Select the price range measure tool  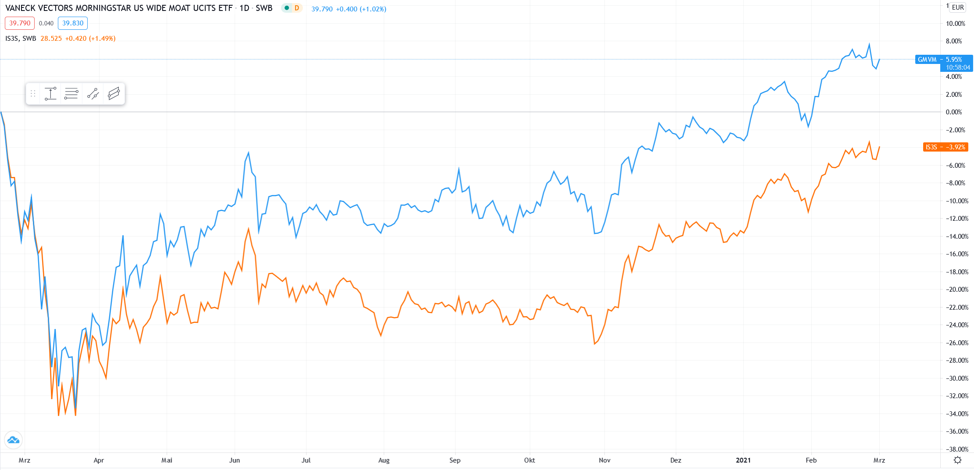pos(50,94)
